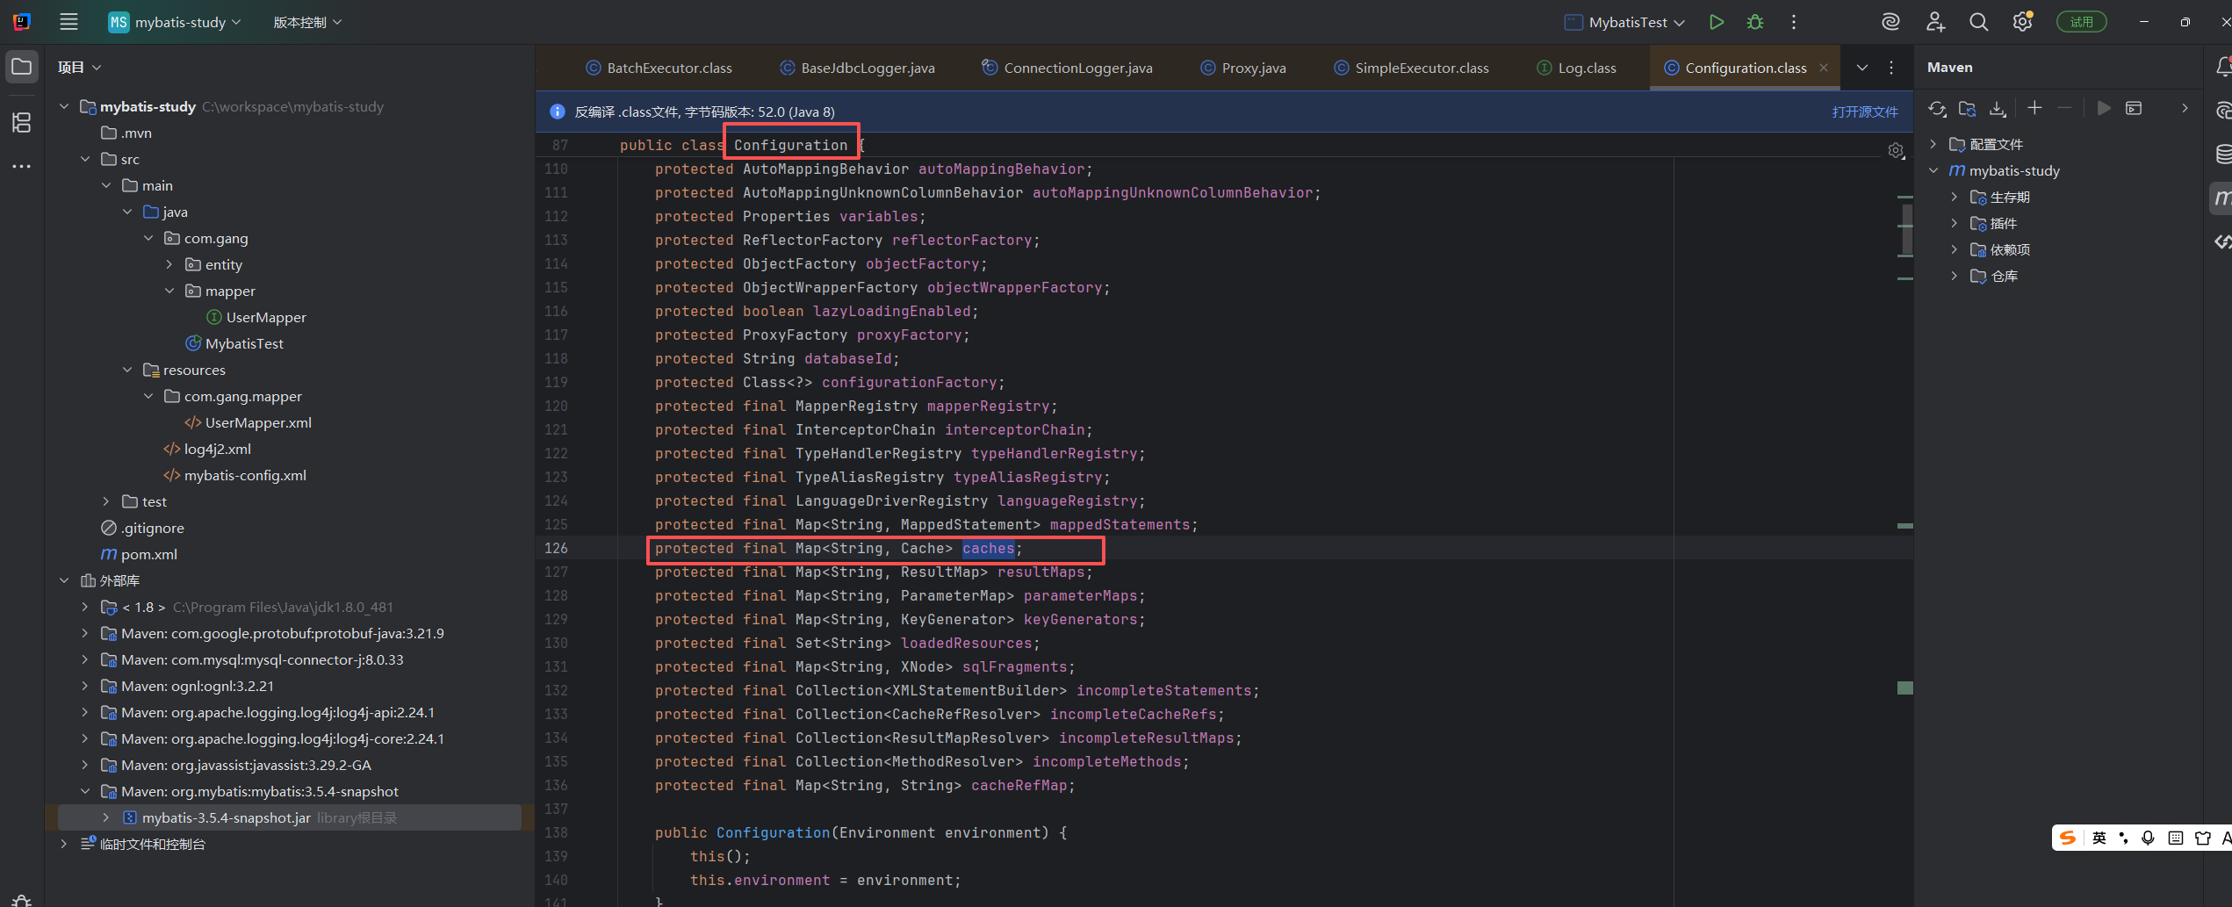Click the editor vertical scrollbar
Viewport: 2232px width, 907px height.
(1905, 230)
